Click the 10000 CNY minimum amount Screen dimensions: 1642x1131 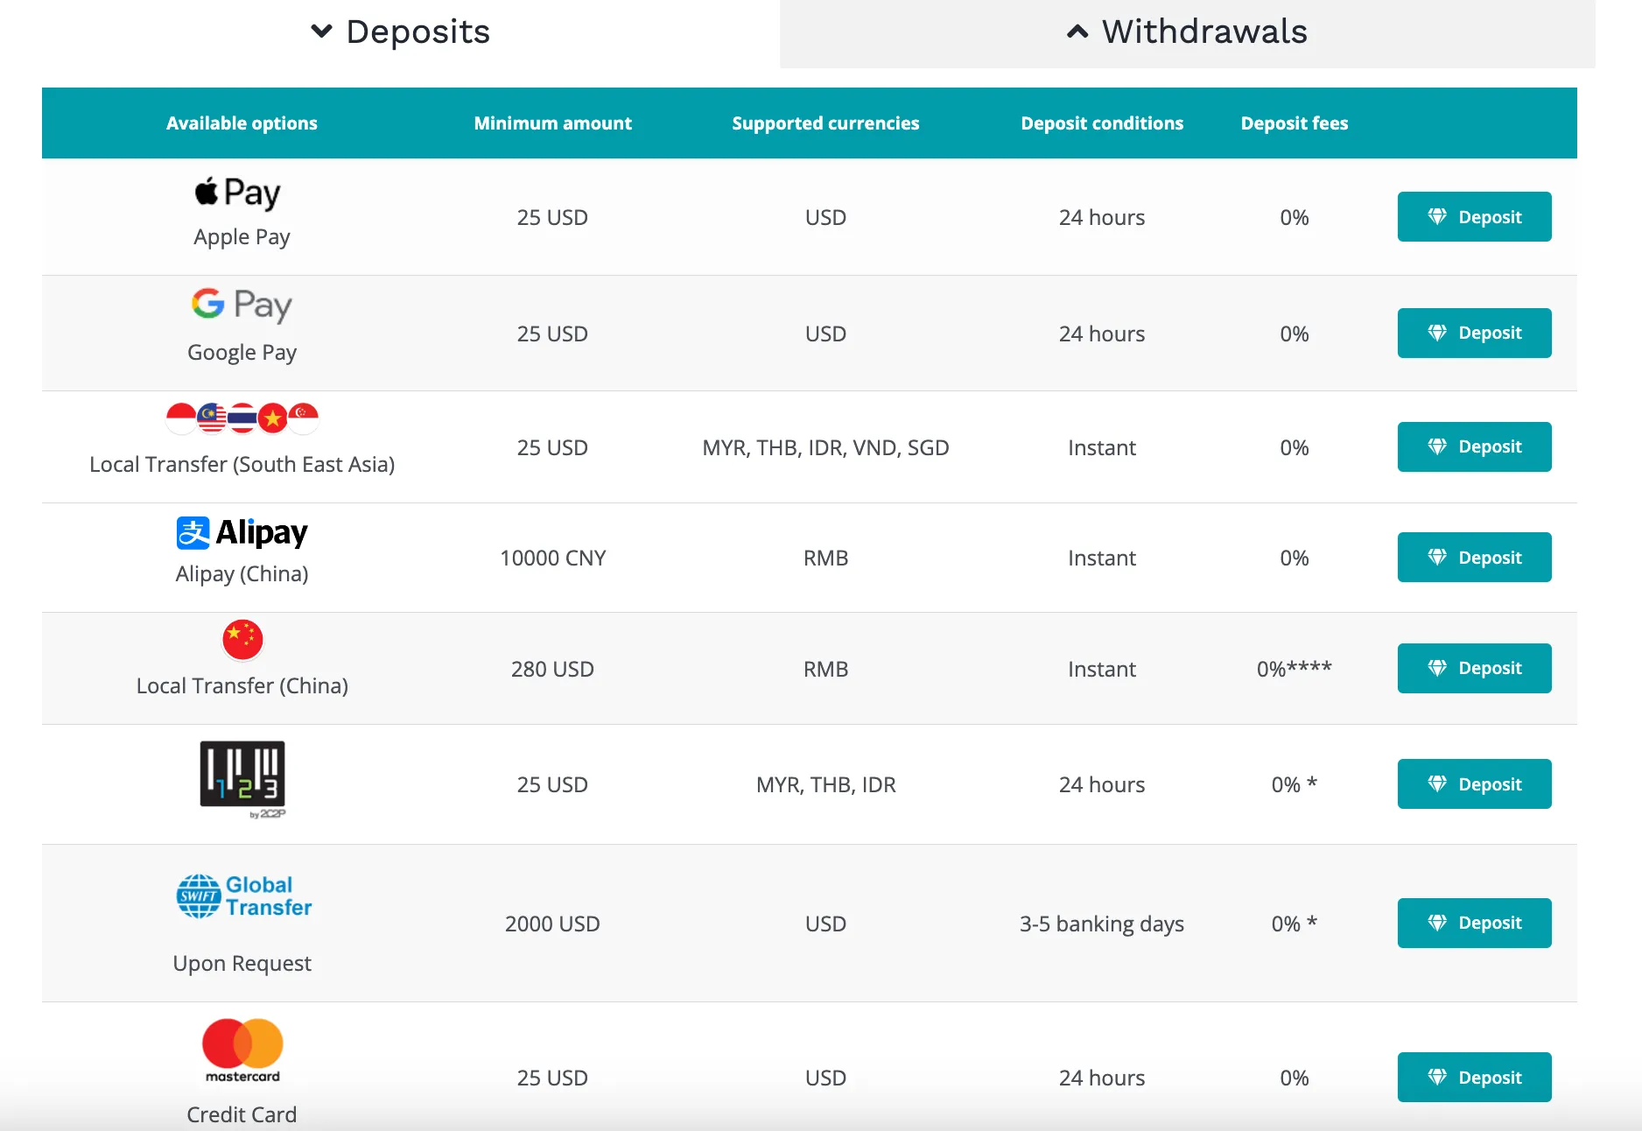coord(553,558)
